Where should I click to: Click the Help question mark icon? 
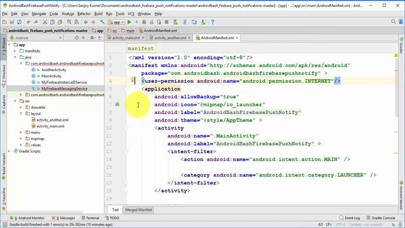(x=213, y=22)
